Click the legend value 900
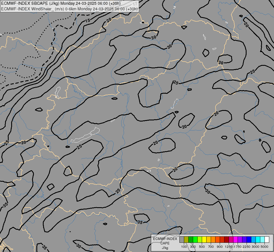274x252 pixels. click(x=220, y=247)
